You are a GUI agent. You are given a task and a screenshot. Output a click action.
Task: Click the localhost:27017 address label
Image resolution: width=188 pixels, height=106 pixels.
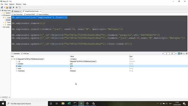[31, 14]
